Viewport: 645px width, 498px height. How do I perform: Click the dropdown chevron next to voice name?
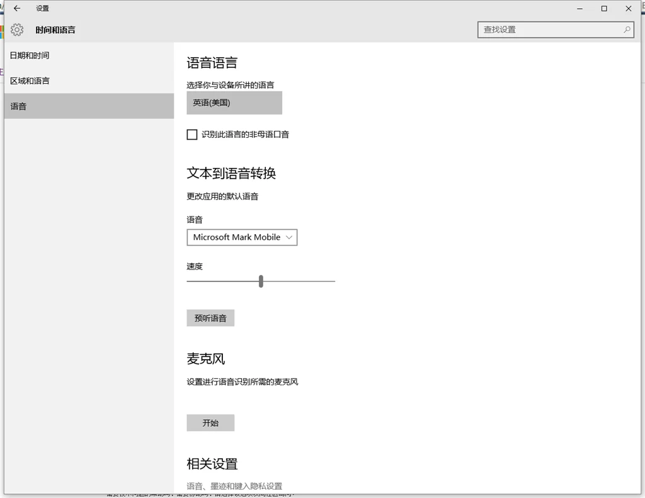click(x=288, y=237)
